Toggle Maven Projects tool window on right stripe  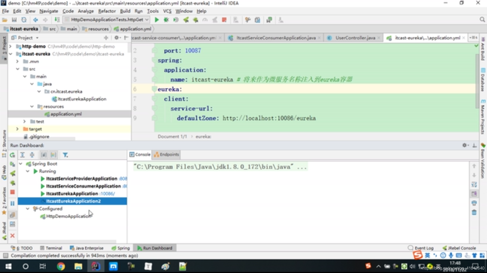point(483,117)
